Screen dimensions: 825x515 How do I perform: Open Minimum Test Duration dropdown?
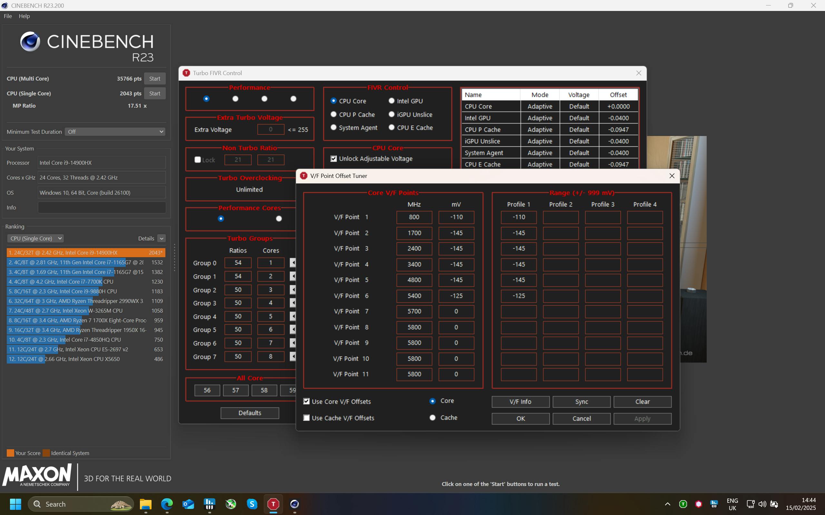click(115, 132)
